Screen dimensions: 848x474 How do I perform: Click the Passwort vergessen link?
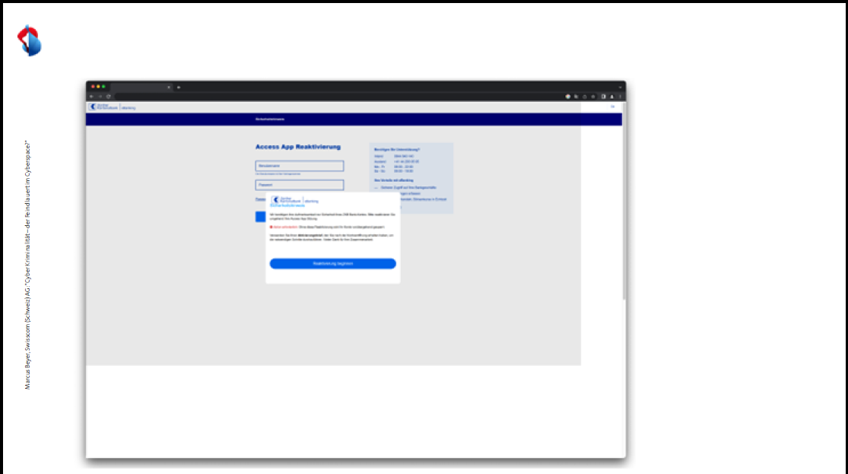260,199
